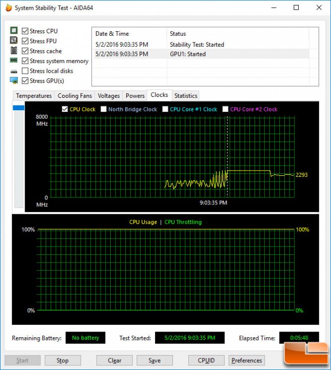Viewport: 331px width, 370px height.
Task: Click the disabled Start button
Action: [x=23, y=360]
